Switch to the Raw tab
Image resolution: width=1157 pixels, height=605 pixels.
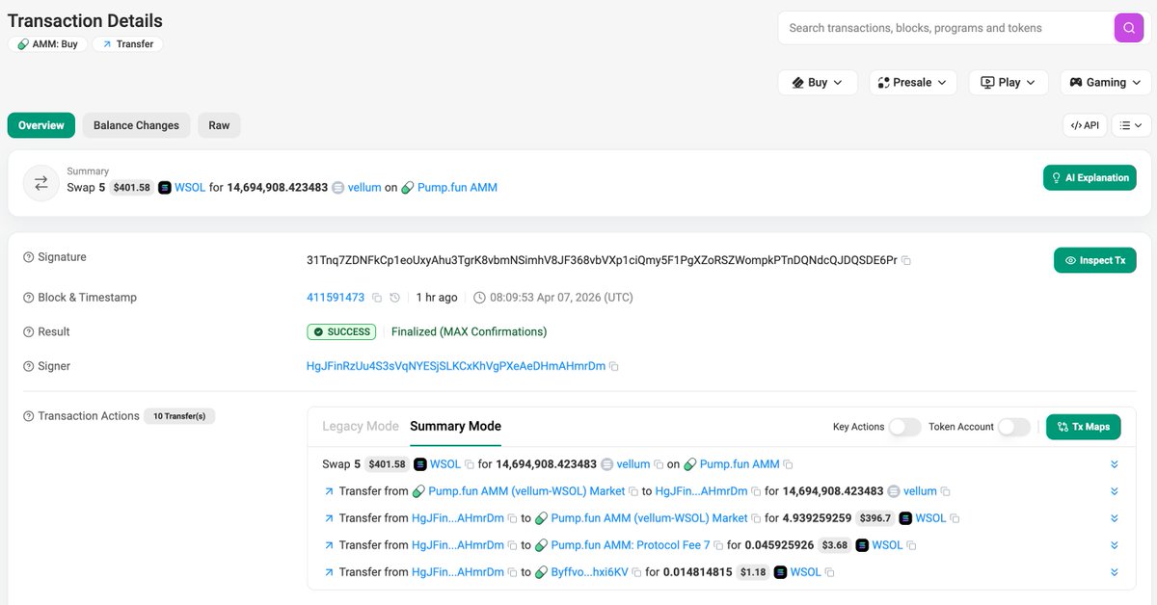[x=219, y=125]
